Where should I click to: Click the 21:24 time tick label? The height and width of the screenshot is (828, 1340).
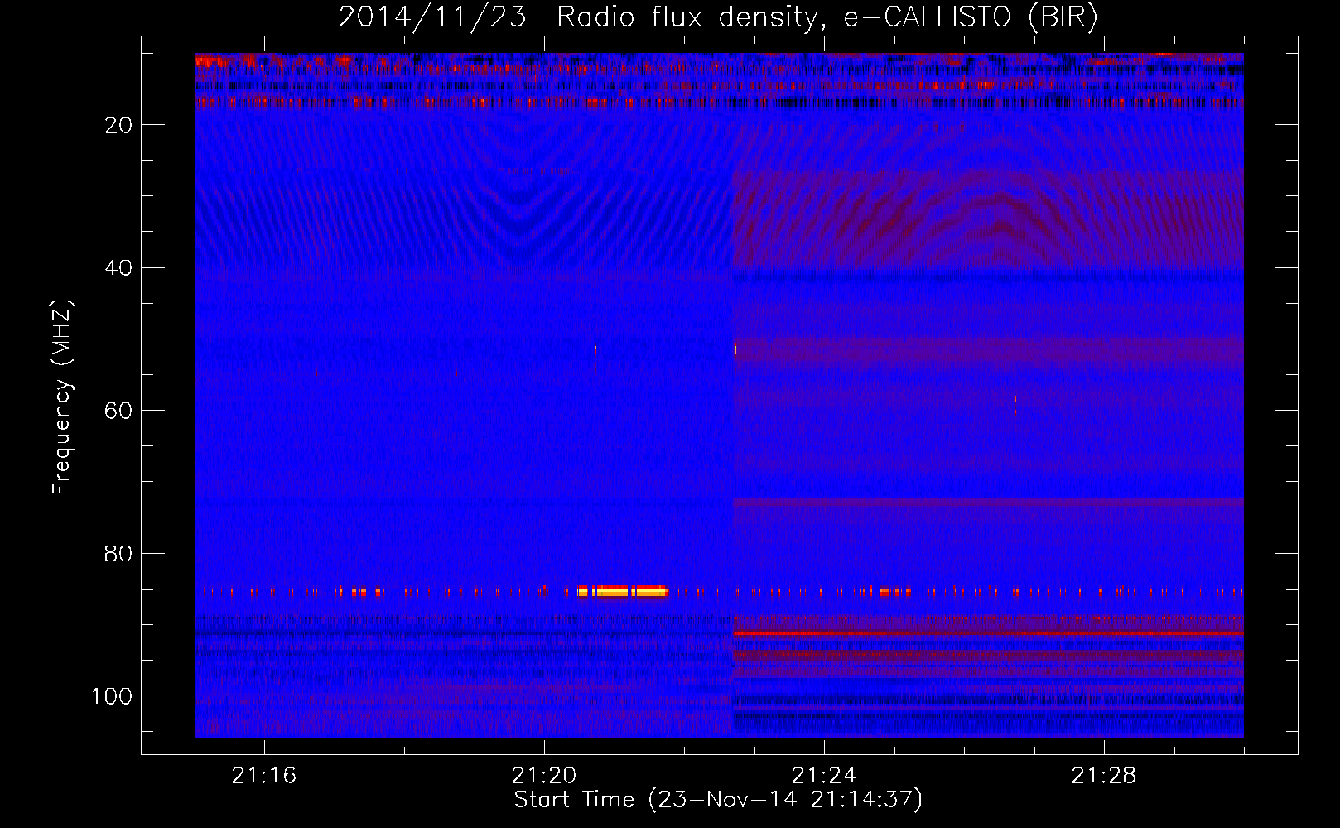(x=824, y=776)
